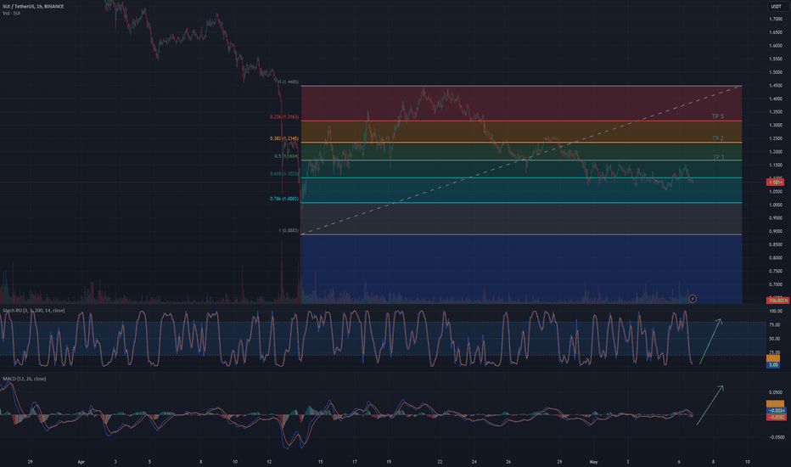This screenshot has height=467, width=791.
Task: Click the 1.5000 price axis label
Action: coord(776,72)
